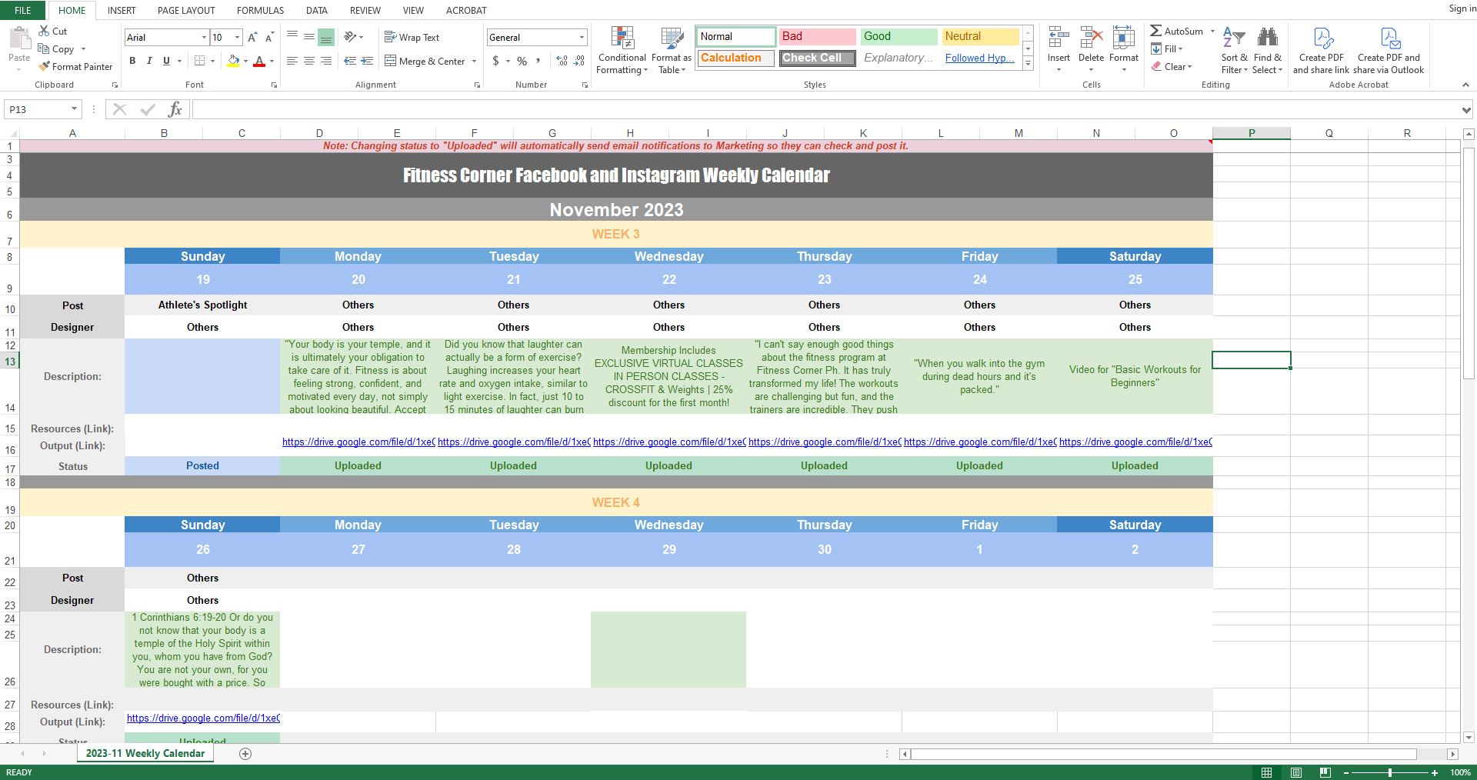Click the Orientation text angle icon
Screen dimensions: 1477x780
pyautogui.click(x=351, y=37)
